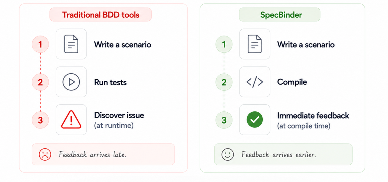Click the green checkmark icon
The image size is (388, 182).
(255, 120)
